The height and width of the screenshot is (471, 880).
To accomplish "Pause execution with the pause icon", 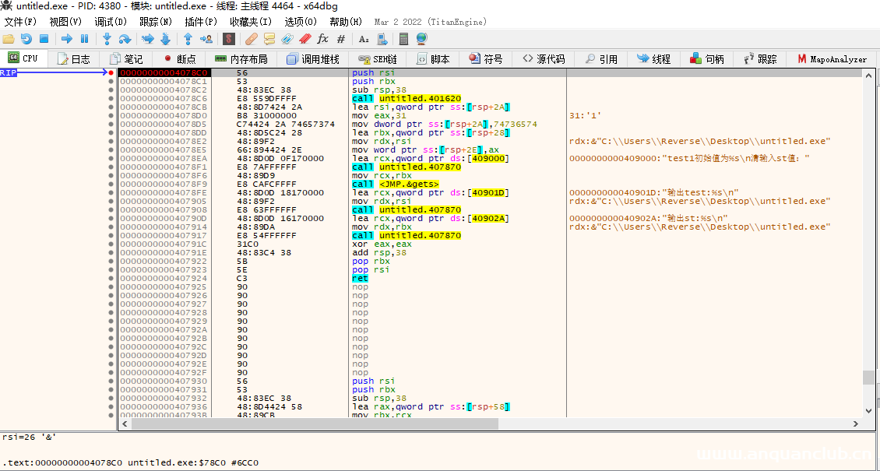I will pyautogui.click(x=84, y=39).
